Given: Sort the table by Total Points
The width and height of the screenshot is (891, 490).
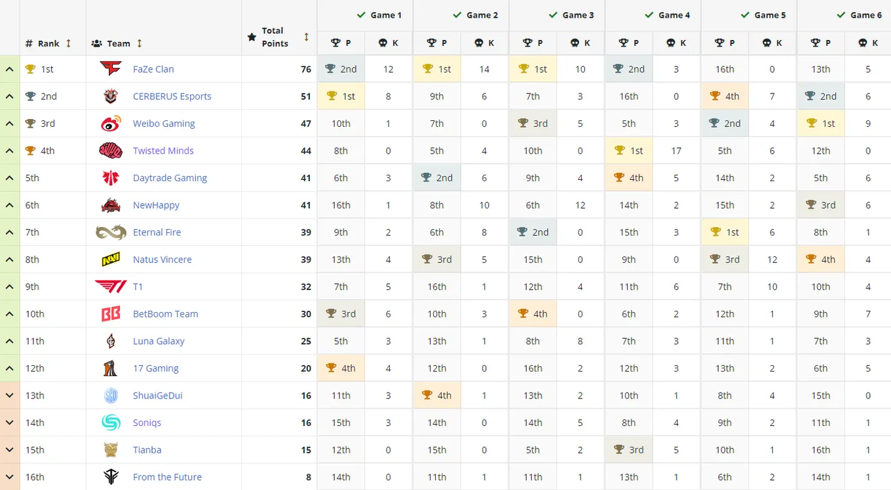Looking at the screenshot, I should [306, 37].
